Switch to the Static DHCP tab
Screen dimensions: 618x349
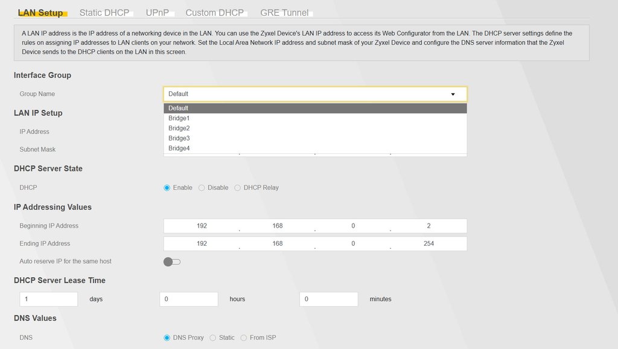click(x=104, y=13)
